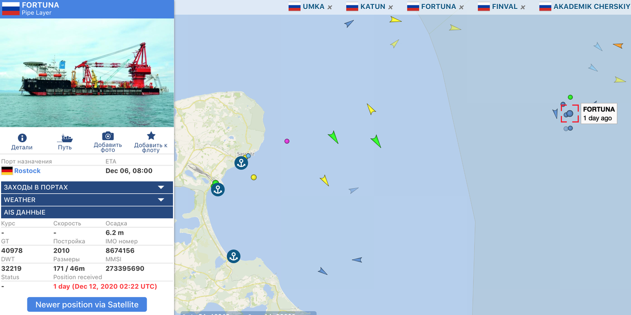The width and height of the screenshot is (631, 315).
Task: Click Newer position via Satellite button
Action: [87, 304]
